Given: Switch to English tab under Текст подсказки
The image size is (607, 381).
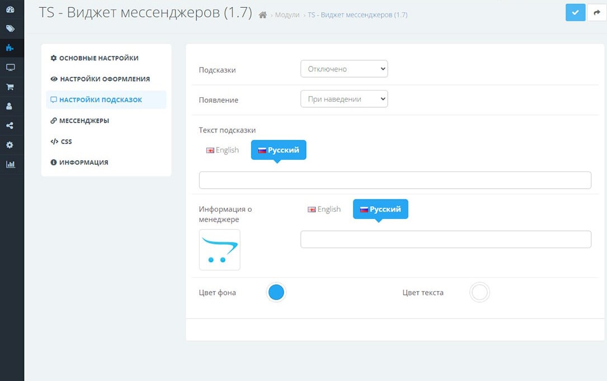Looking at the screenshot, I should (223, 150).
